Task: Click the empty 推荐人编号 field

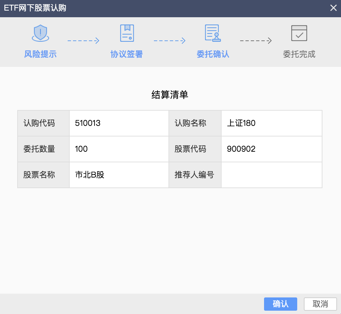Action: point(271,175)
